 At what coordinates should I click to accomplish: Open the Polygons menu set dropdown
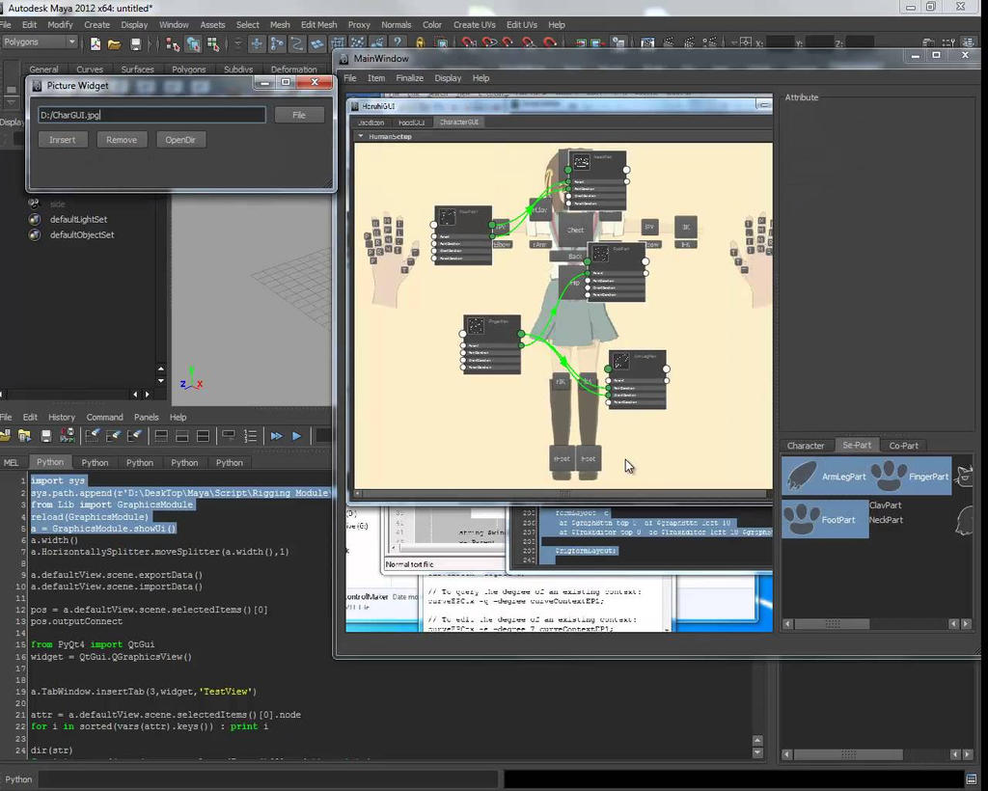(39, 42)
